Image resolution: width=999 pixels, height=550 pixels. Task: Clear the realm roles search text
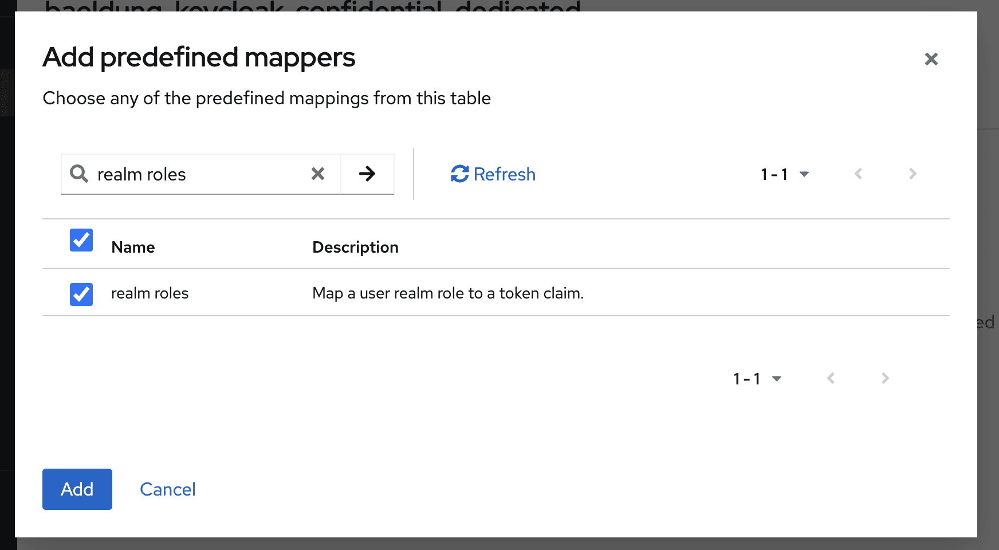coord(318,174)
